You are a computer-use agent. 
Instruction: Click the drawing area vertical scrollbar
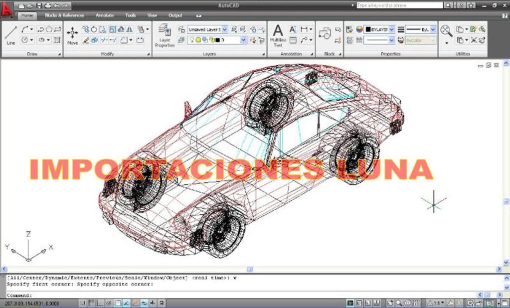(506, 162)
